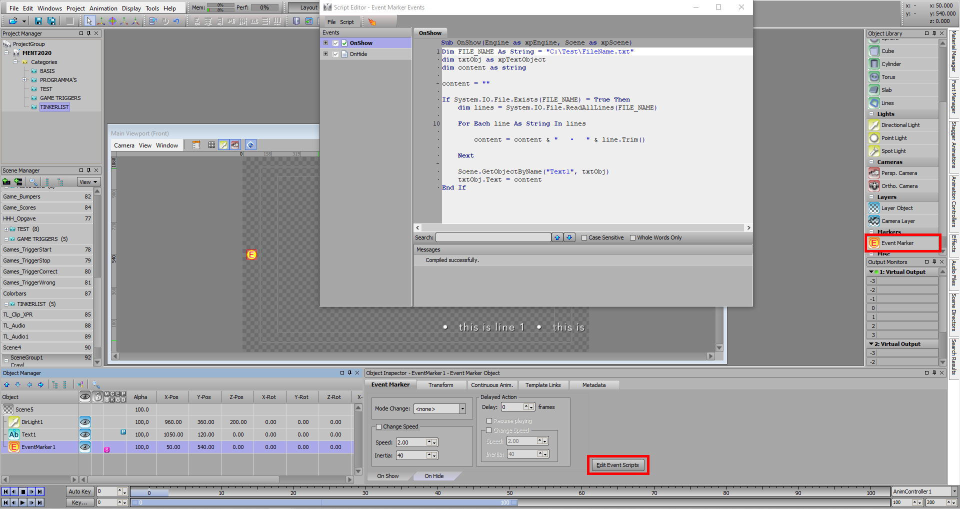
Task: Click blue right arrow in Object Manager toolbar
Action: [41, 384]
